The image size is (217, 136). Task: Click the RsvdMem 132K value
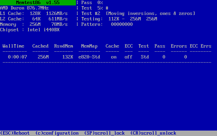[x=67, y=57]
